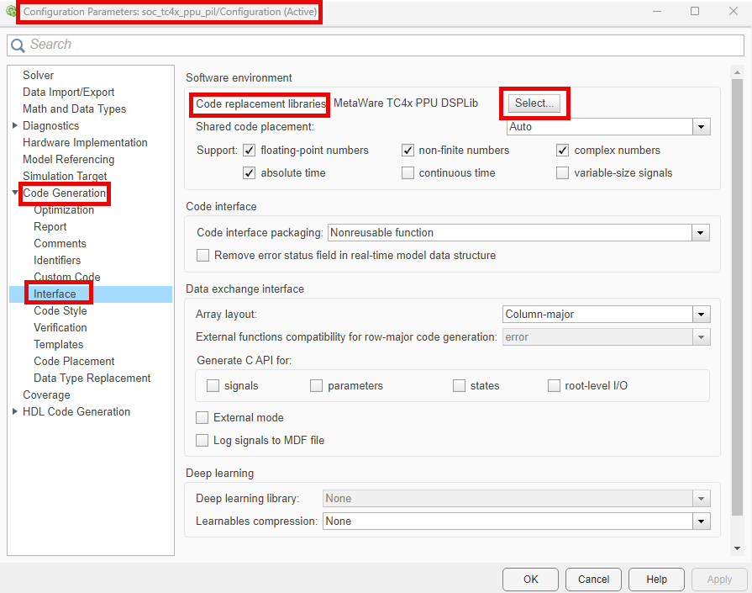Enable the continuous time checkbox
Image resolution: width=752 pixels, height=593 pixels.
coord(408,173)
